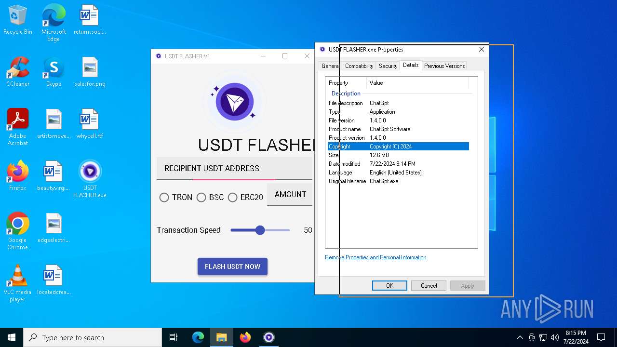This screenshot has height=347, width=617.
Task: Open the volume control tray icon
Action: [554, 337]
